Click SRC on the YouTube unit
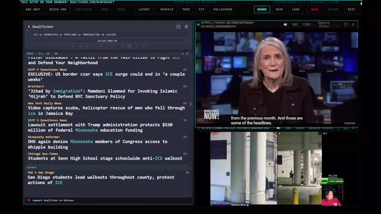The image size is (381, 214). click(295, 25)
